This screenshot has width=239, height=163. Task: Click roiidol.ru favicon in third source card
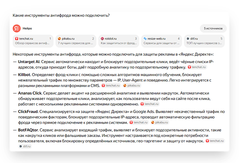tap(102, 39)
